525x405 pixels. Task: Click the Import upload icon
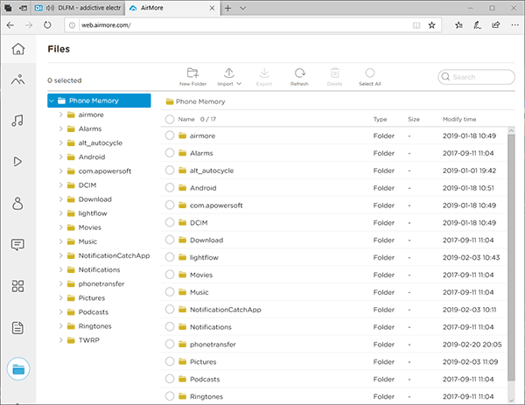[229, 73]
